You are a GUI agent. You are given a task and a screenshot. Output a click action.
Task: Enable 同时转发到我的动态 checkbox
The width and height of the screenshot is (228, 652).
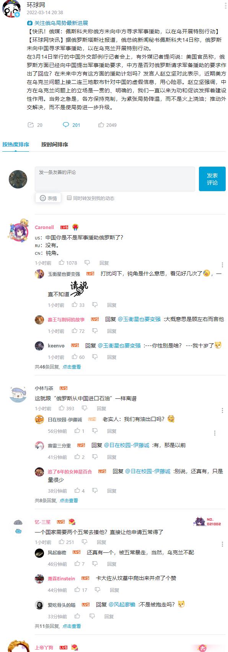coord(69,198)
